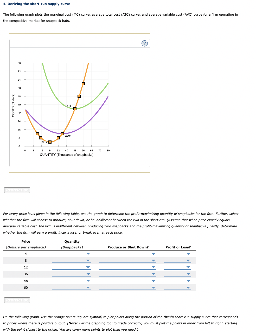Expand the Profit or Loss dropdown for price 12
256x334 pixels.
188,267
